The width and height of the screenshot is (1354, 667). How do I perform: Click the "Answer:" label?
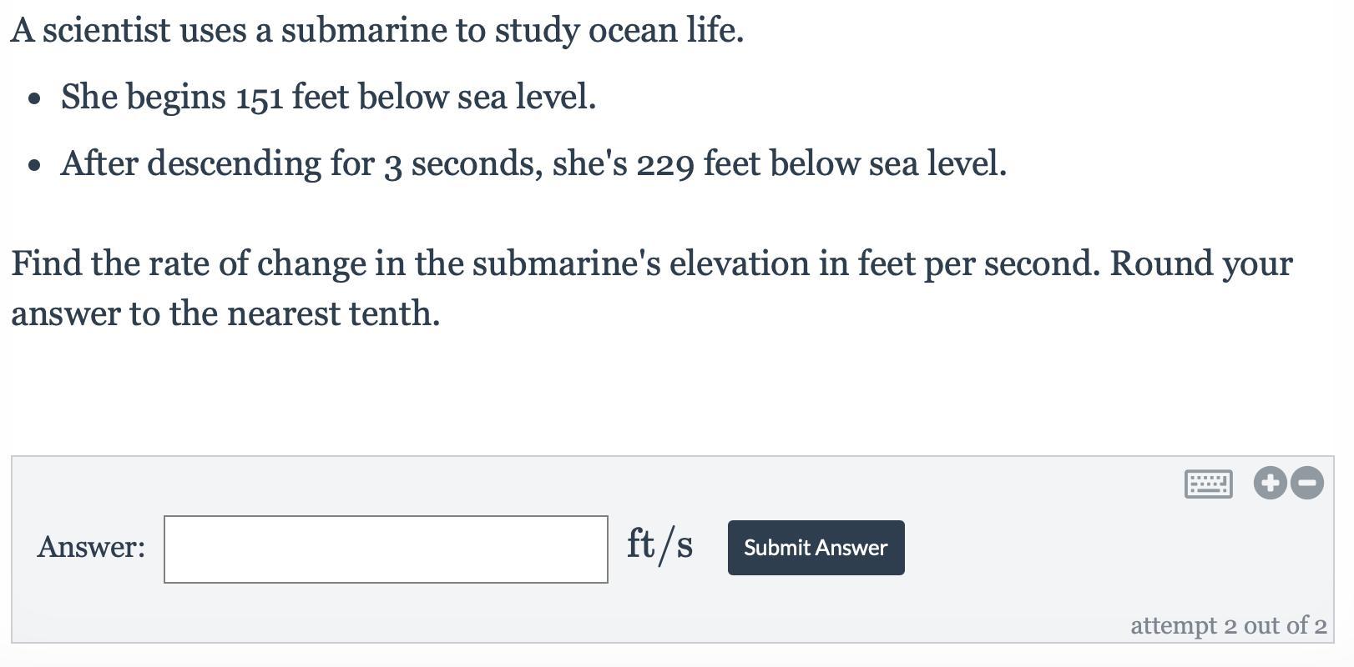(x=91, y=548)
